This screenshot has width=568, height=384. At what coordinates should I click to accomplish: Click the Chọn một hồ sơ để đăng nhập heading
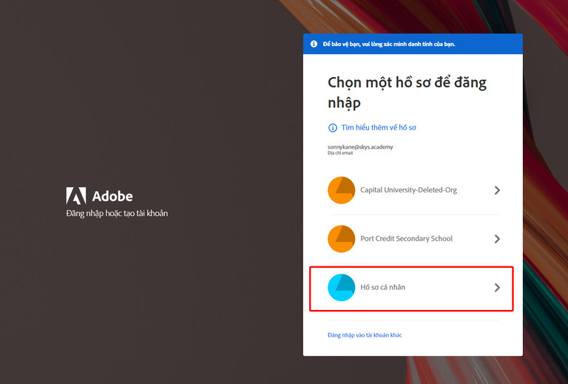[x=407, y=92]
